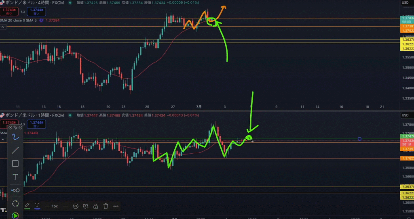This screenshot has width=414, height=219.
Task: Click red sell button on 4-hour chart
Action: (x=9, y=11)
